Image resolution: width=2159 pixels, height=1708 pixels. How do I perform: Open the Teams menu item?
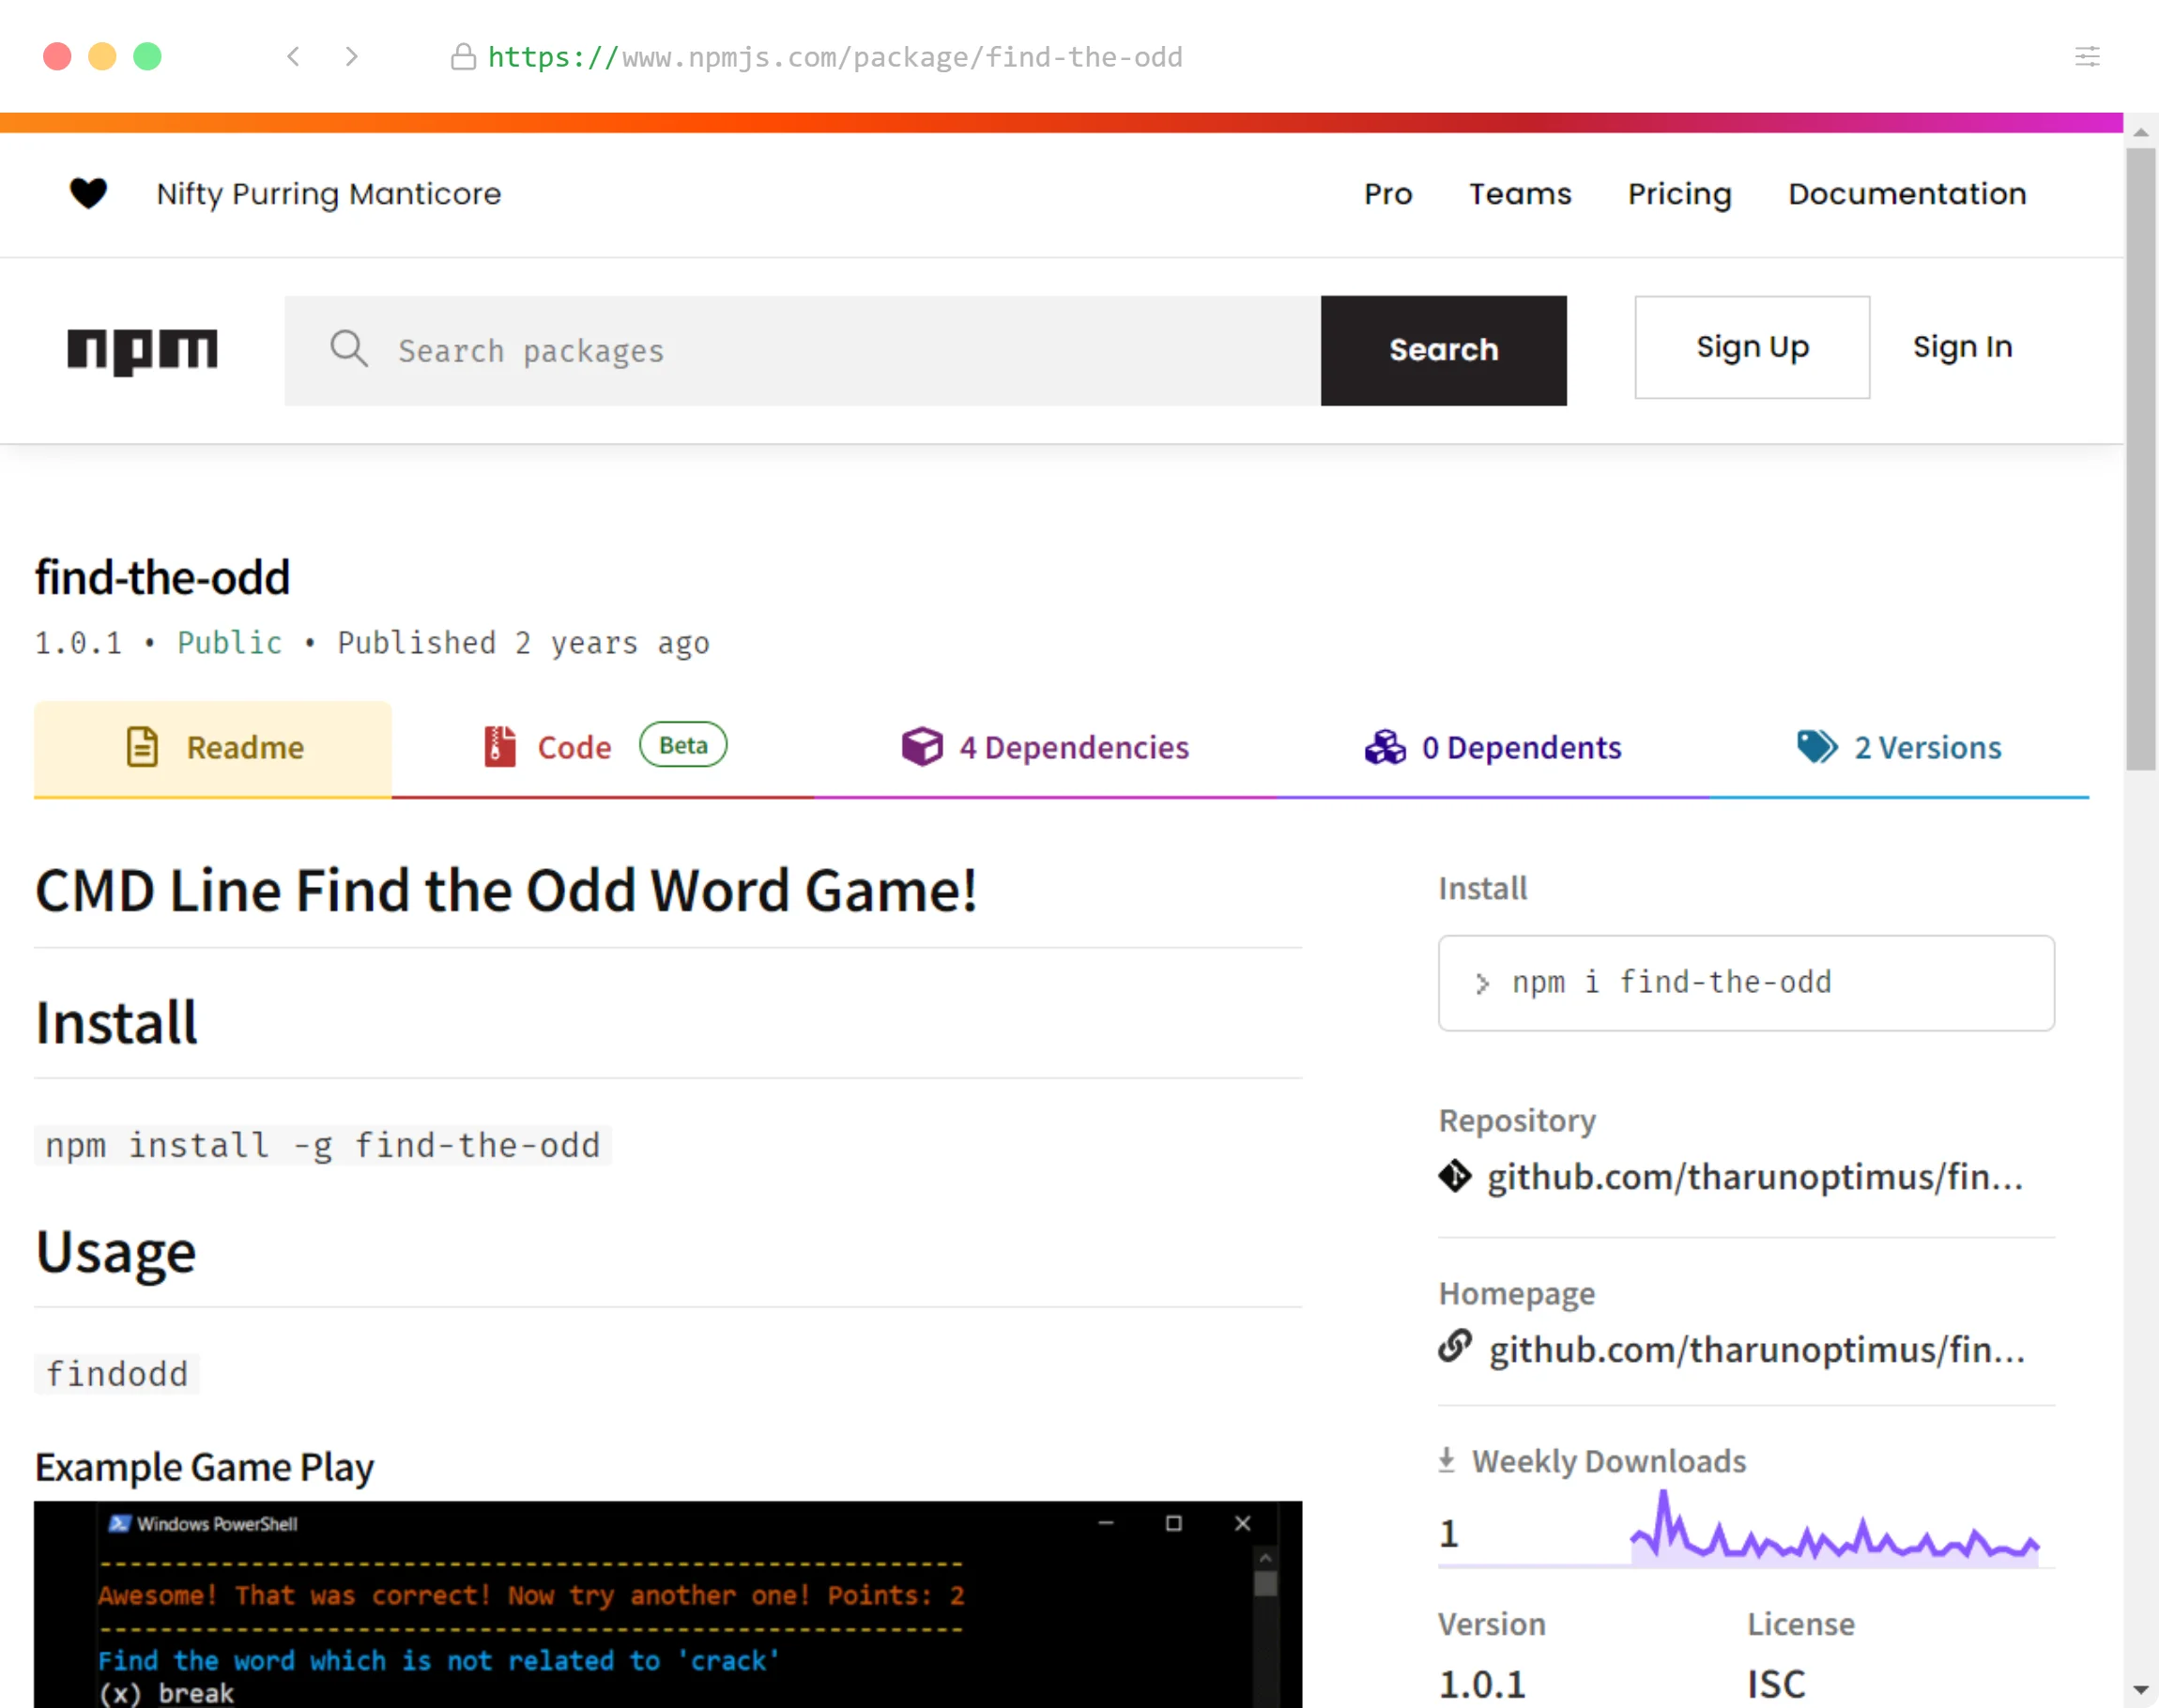pyautogui.click(x=1520, y=192)
